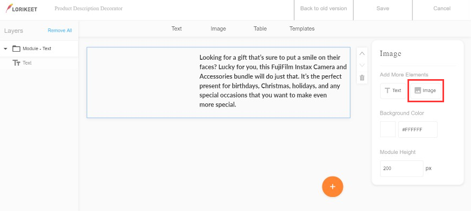The width and height of the screenshot is (471, 211).
Task: Select the FujiFilm Instax paragraph text block
Action: click(273, 81)
